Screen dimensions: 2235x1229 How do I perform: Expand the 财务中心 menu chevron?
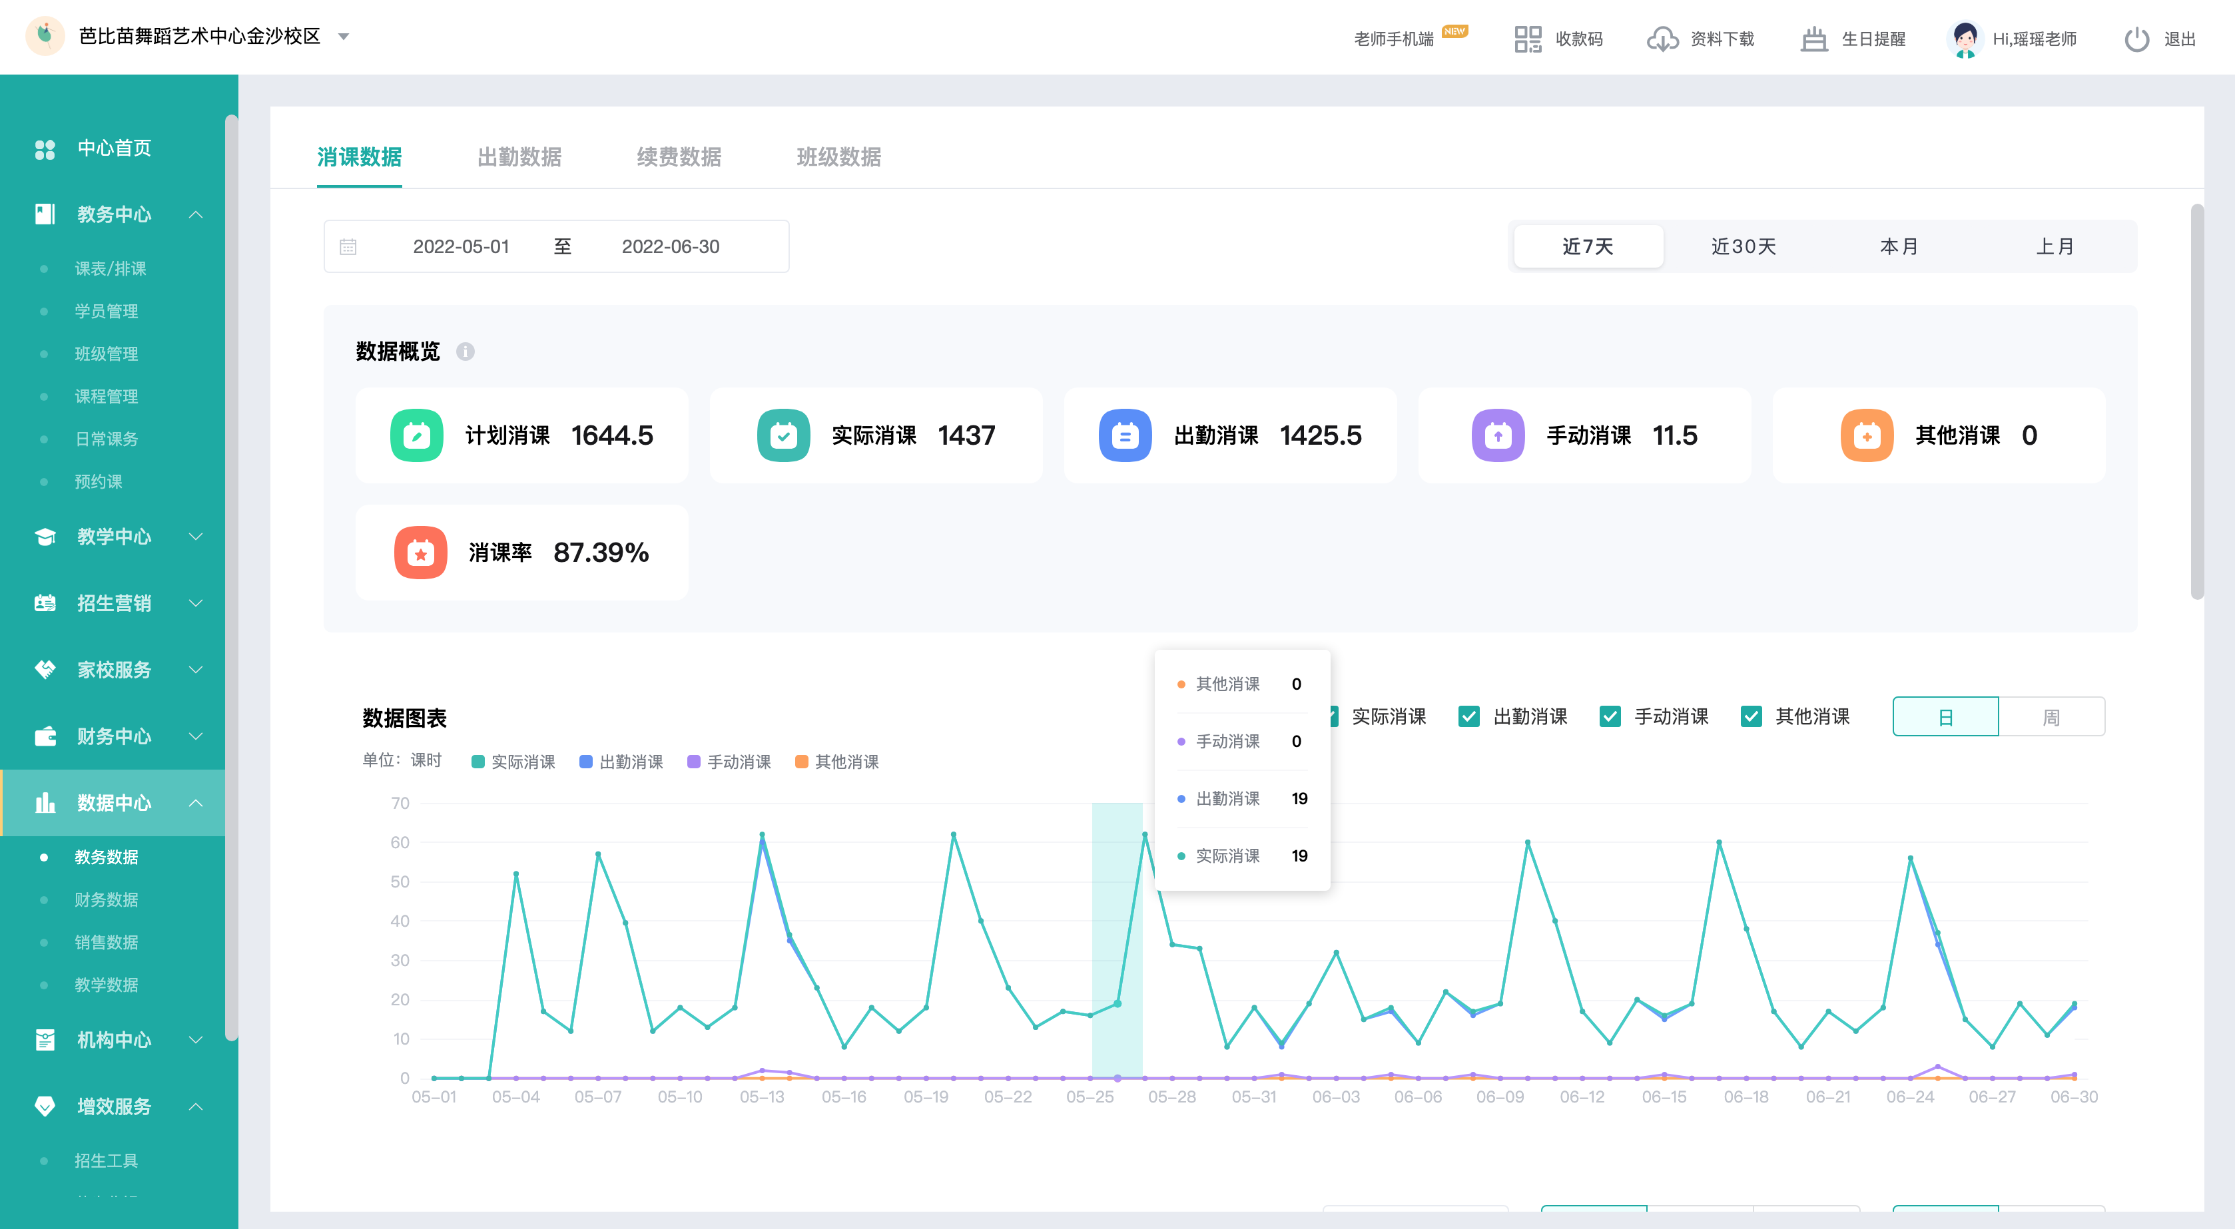[196, 736]
